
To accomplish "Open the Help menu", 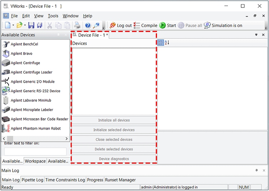I will pos(88,16).
